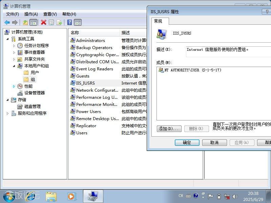
Task: Click the volume speaker tray icon
Action: 235,197
